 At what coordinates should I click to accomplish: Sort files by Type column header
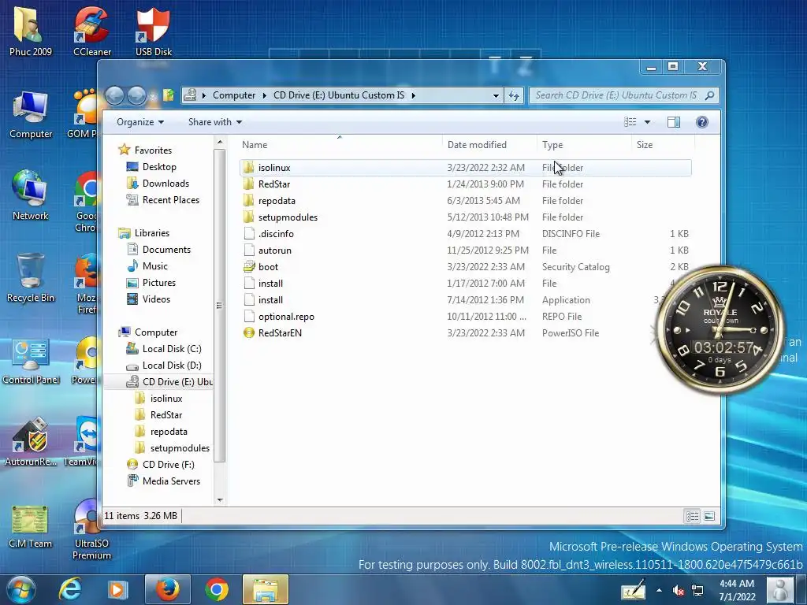tap(584, 145)
